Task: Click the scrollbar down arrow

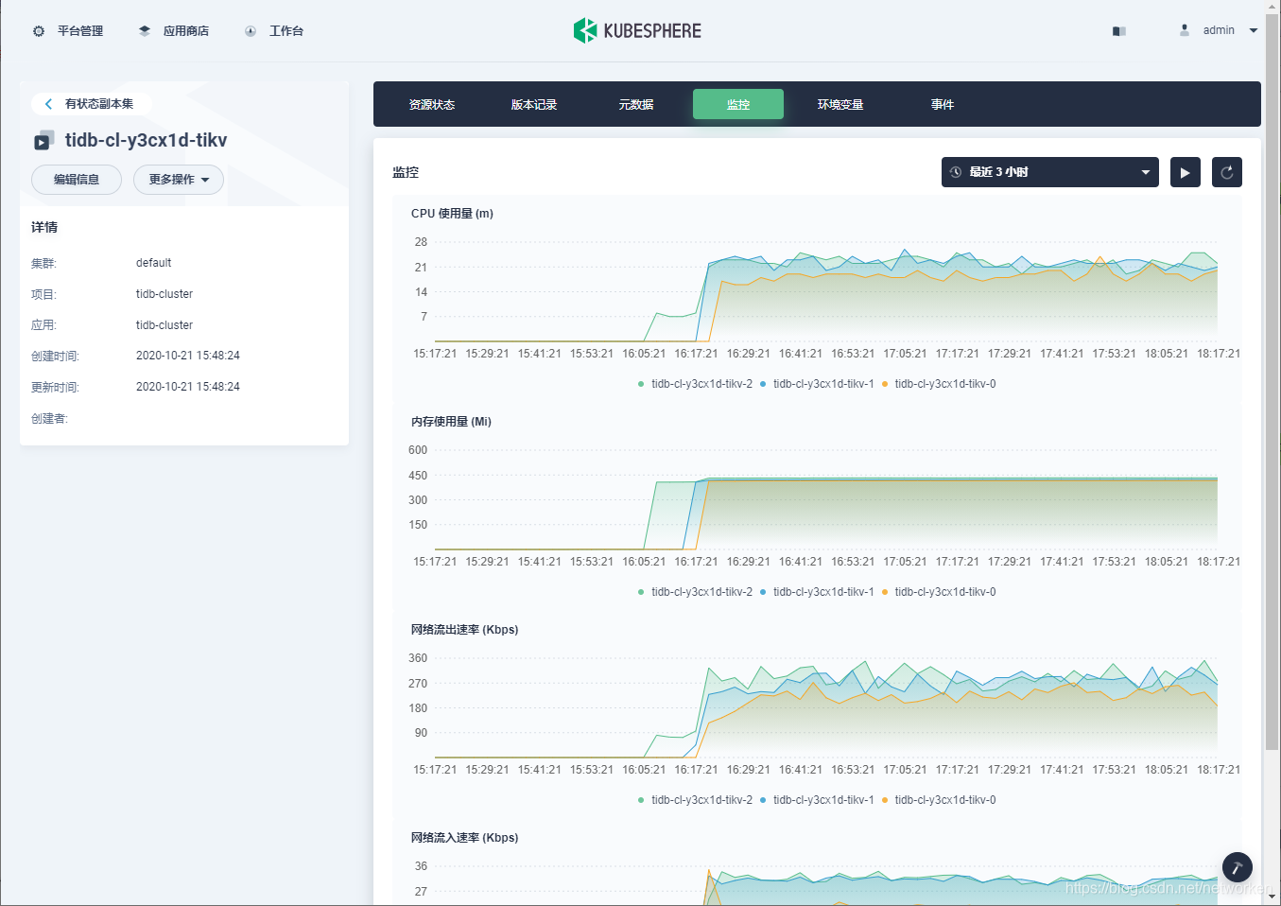Action: pos(1272,896)
